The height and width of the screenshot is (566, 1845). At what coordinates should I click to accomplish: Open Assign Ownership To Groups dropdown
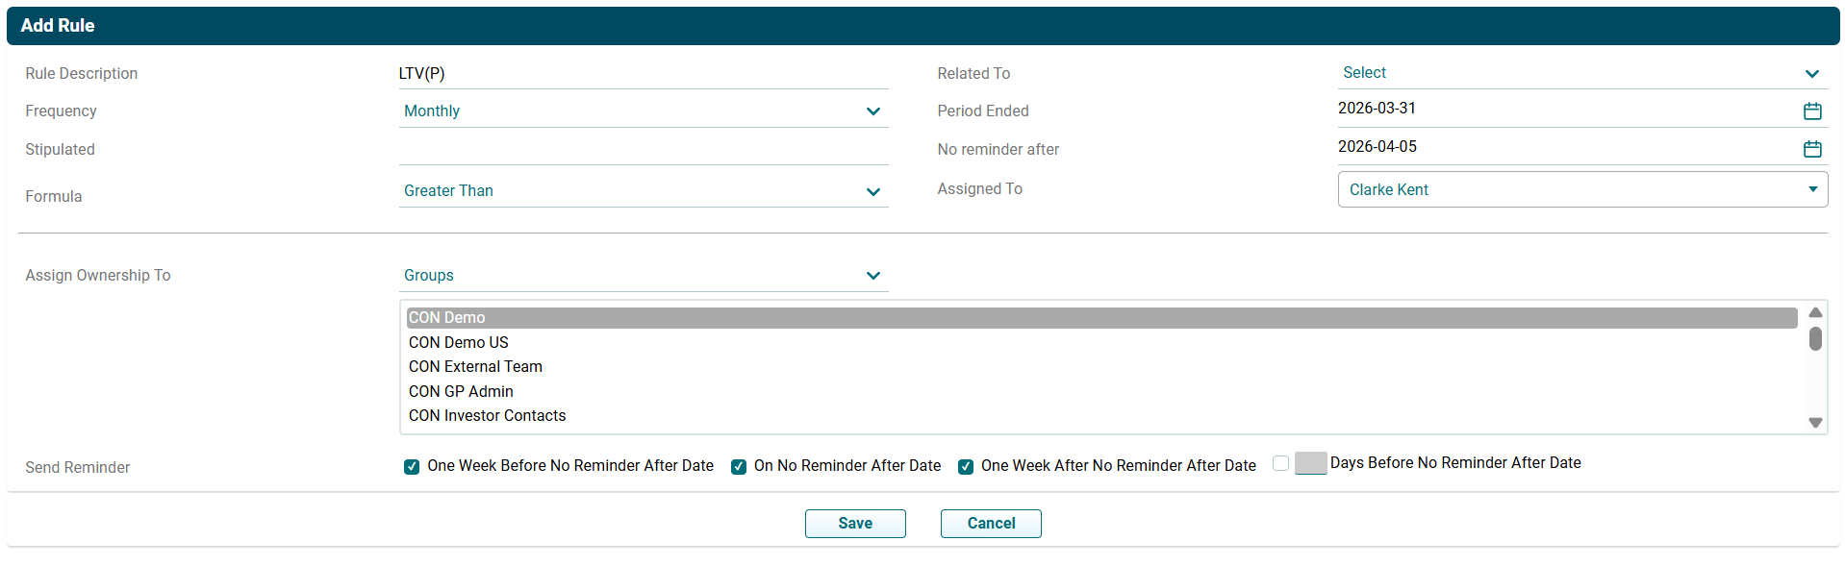(643, 276)
